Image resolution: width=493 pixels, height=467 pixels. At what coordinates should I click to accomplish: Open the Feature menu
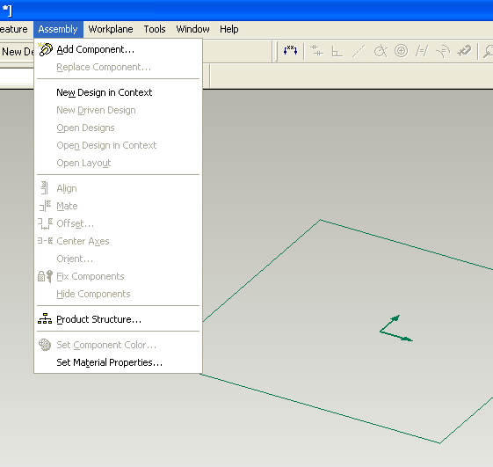pos(14,29)
